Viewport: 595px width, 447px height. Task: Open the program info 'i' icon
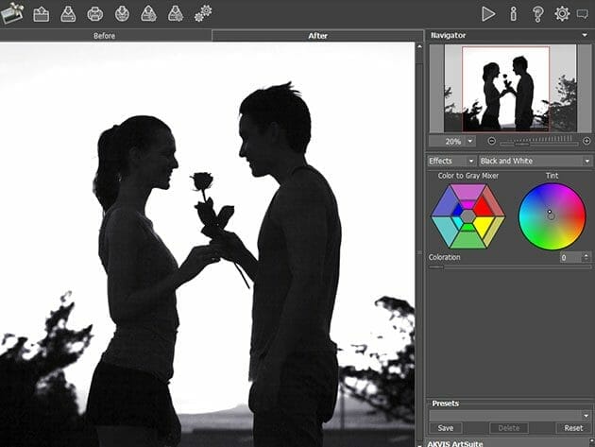coord(513,13)
